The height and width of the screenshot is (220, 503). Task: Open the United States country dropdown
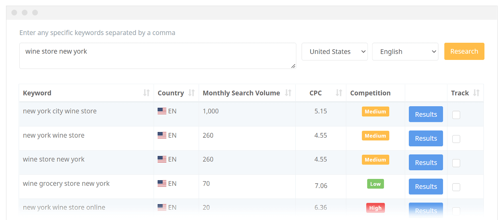(335, 52)
